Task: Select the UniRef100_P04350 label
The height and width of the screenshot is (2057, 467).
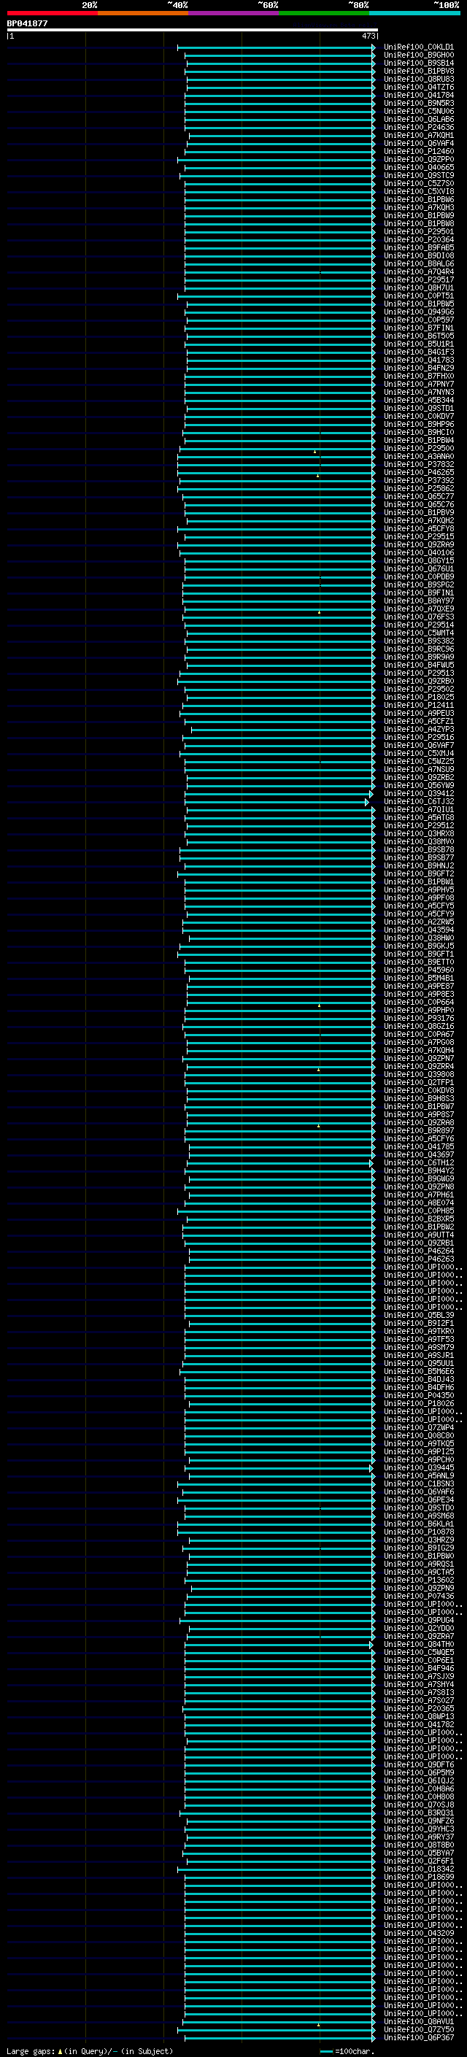Action: [x=419, y=1396]
